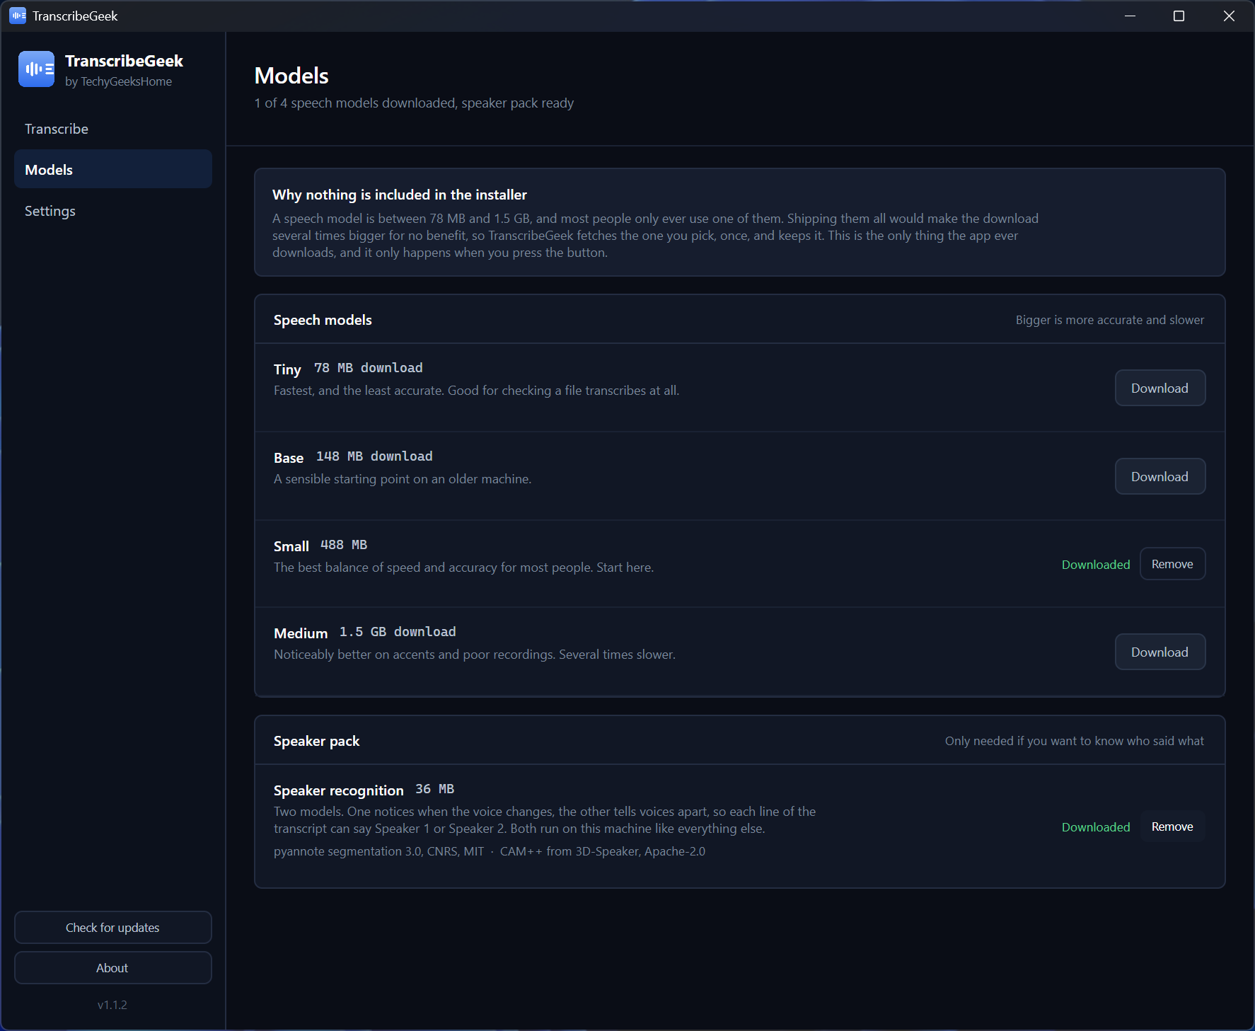Click the title bar TranscribeGeek app icon
The width and height of the screenshot is (1255, 1031).
click(18, 16)
